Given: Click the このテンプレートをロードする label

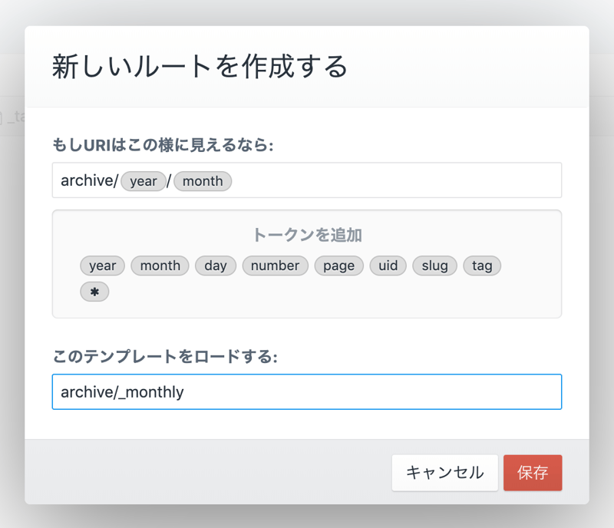Looking at the screenshot, I should [165, 356].
